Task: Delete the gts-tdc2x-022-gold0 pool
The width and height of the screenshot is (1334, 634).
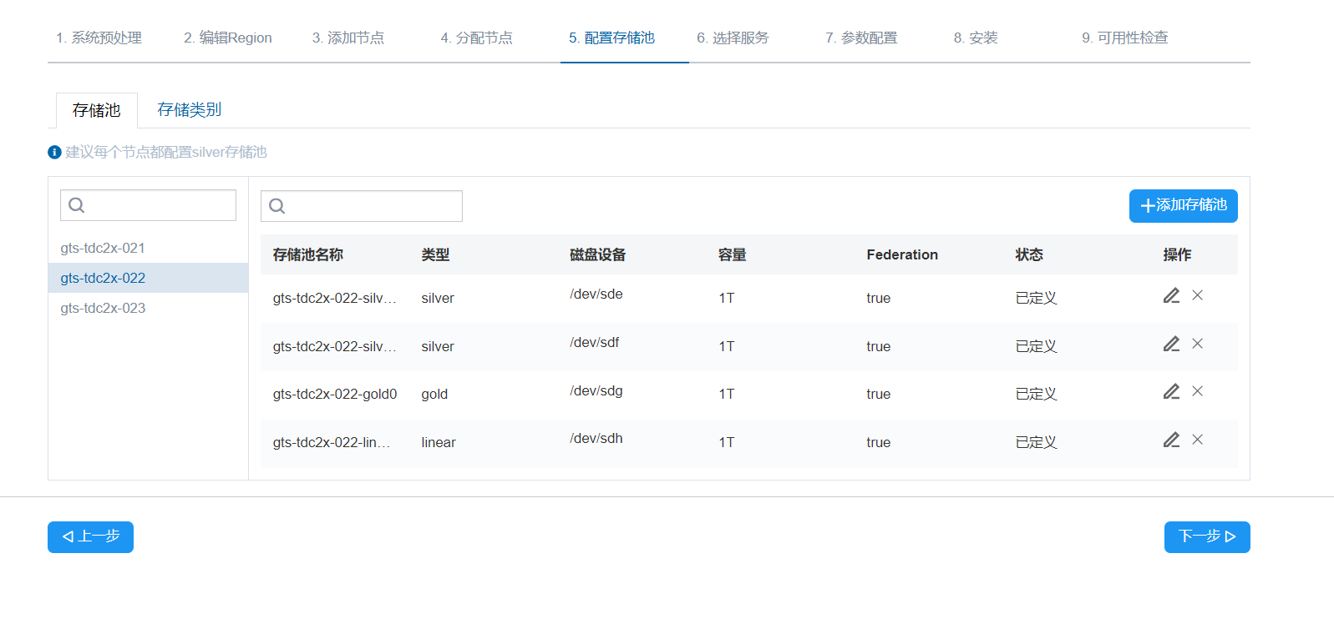Action: coord(1197,391)
